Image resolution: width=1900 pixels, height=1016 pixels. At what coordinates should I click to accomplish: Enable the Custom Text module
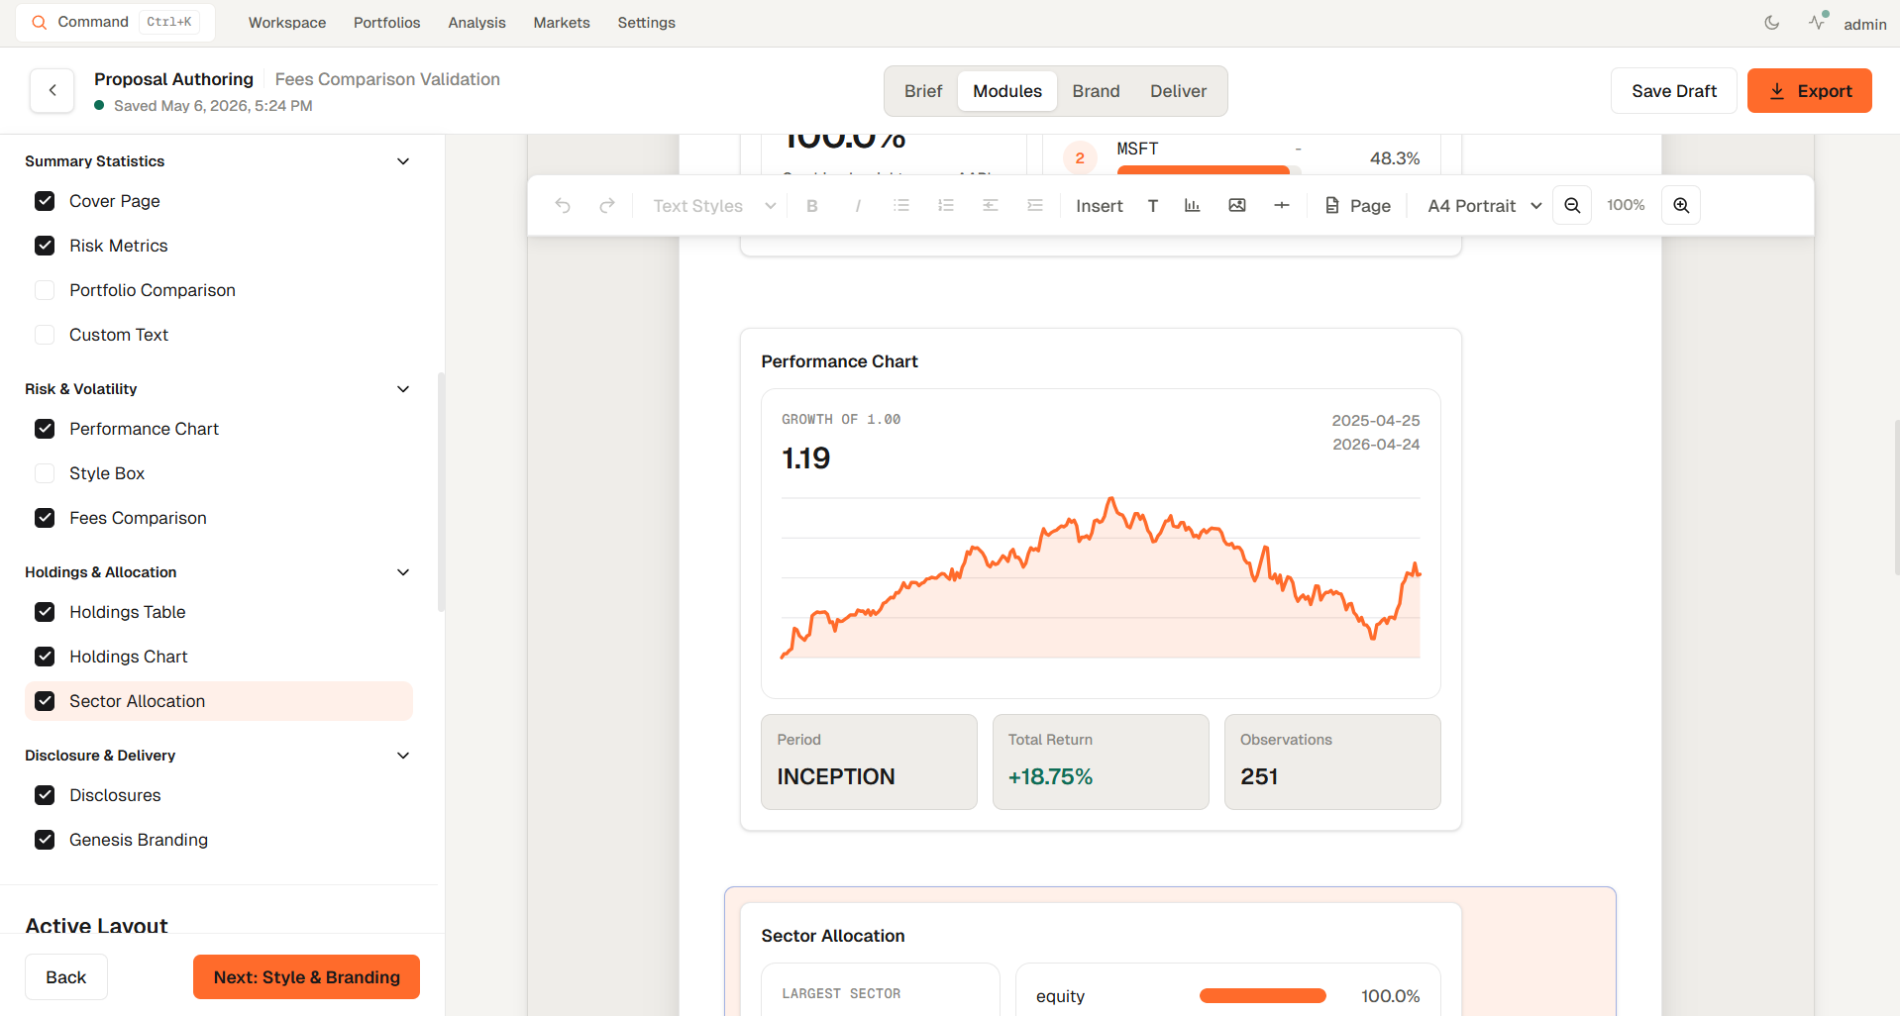45,335
